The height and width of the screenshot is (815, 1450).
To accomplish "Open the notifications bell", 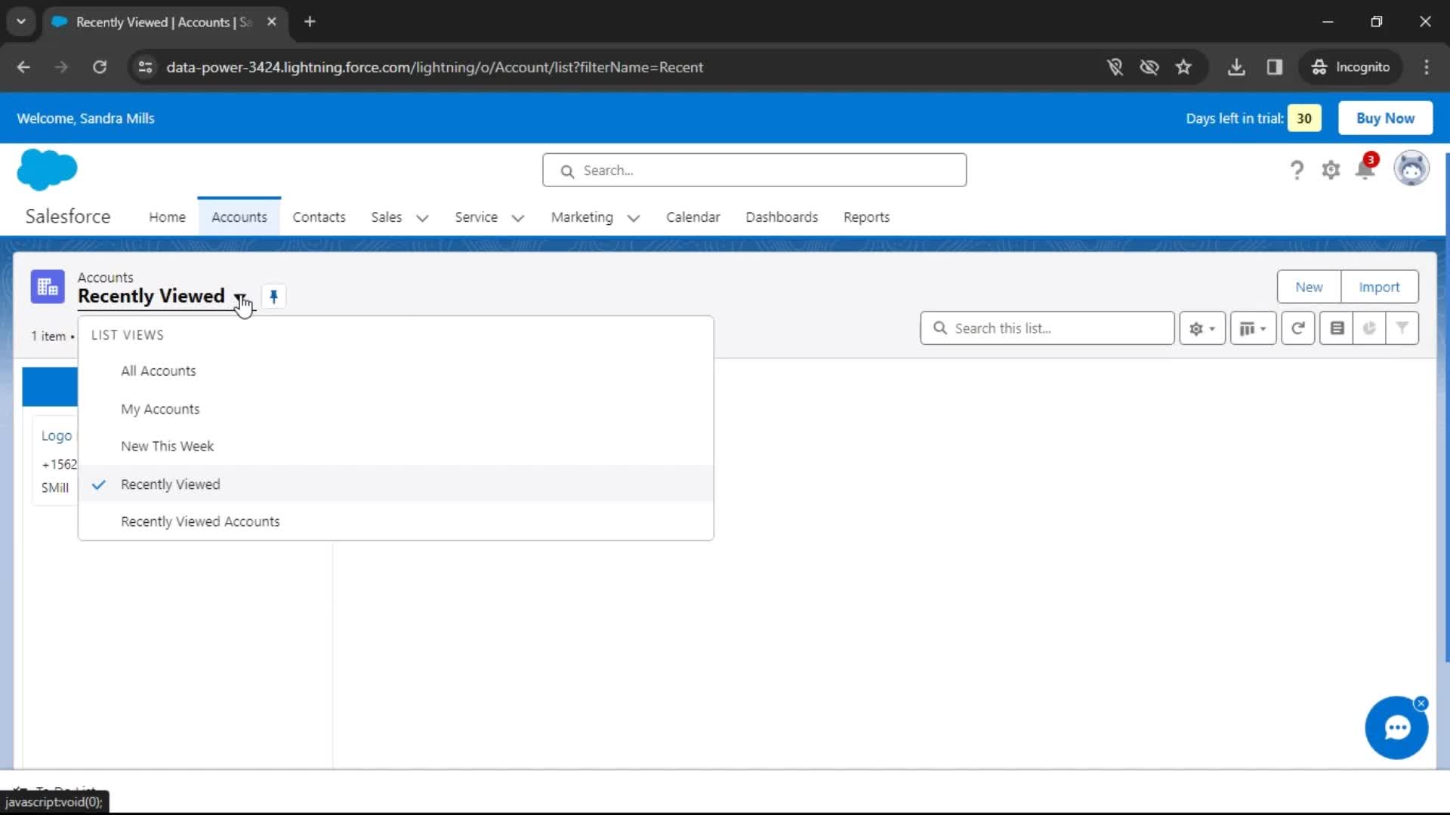I will [x=1365, y=169].
